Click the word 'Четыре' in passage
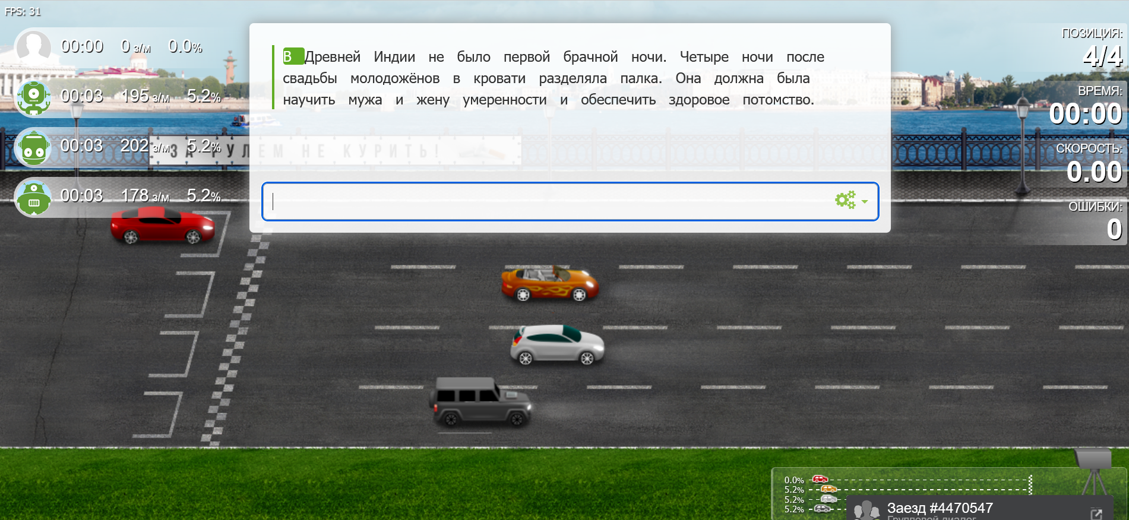The image size is (1129, 520). [704, 57]
